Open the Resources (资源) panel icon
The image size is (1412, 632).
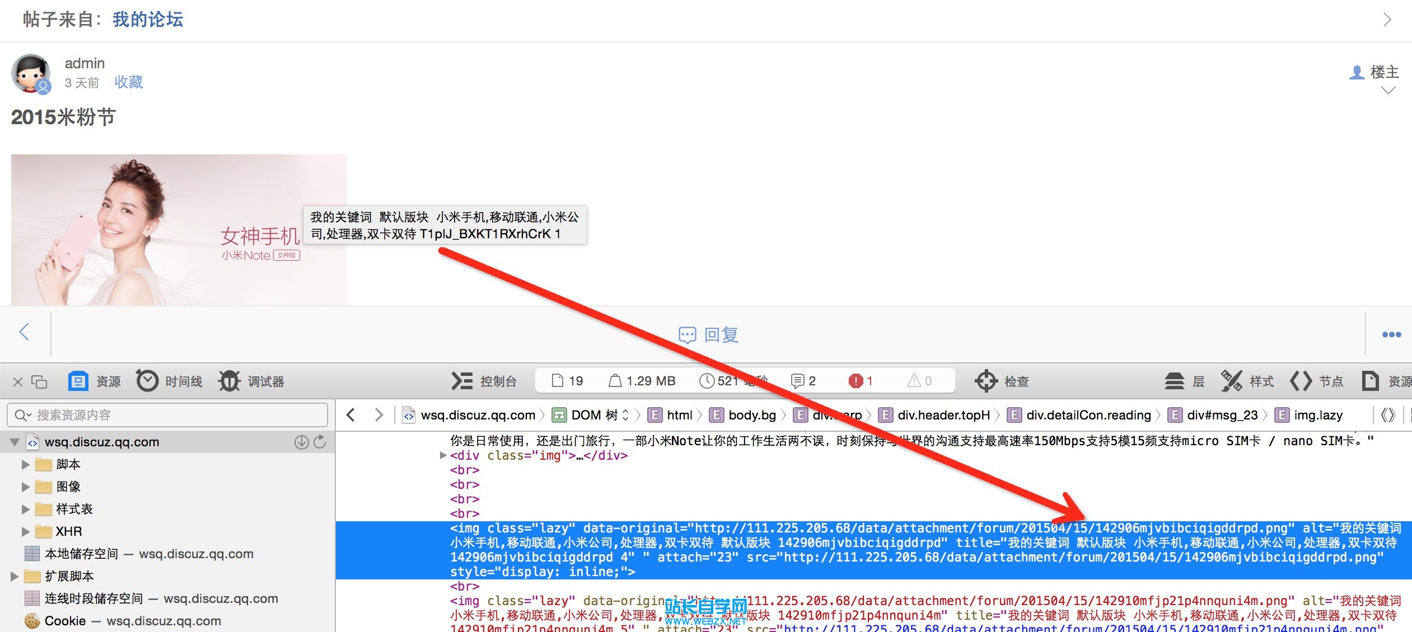coord(78,381)
